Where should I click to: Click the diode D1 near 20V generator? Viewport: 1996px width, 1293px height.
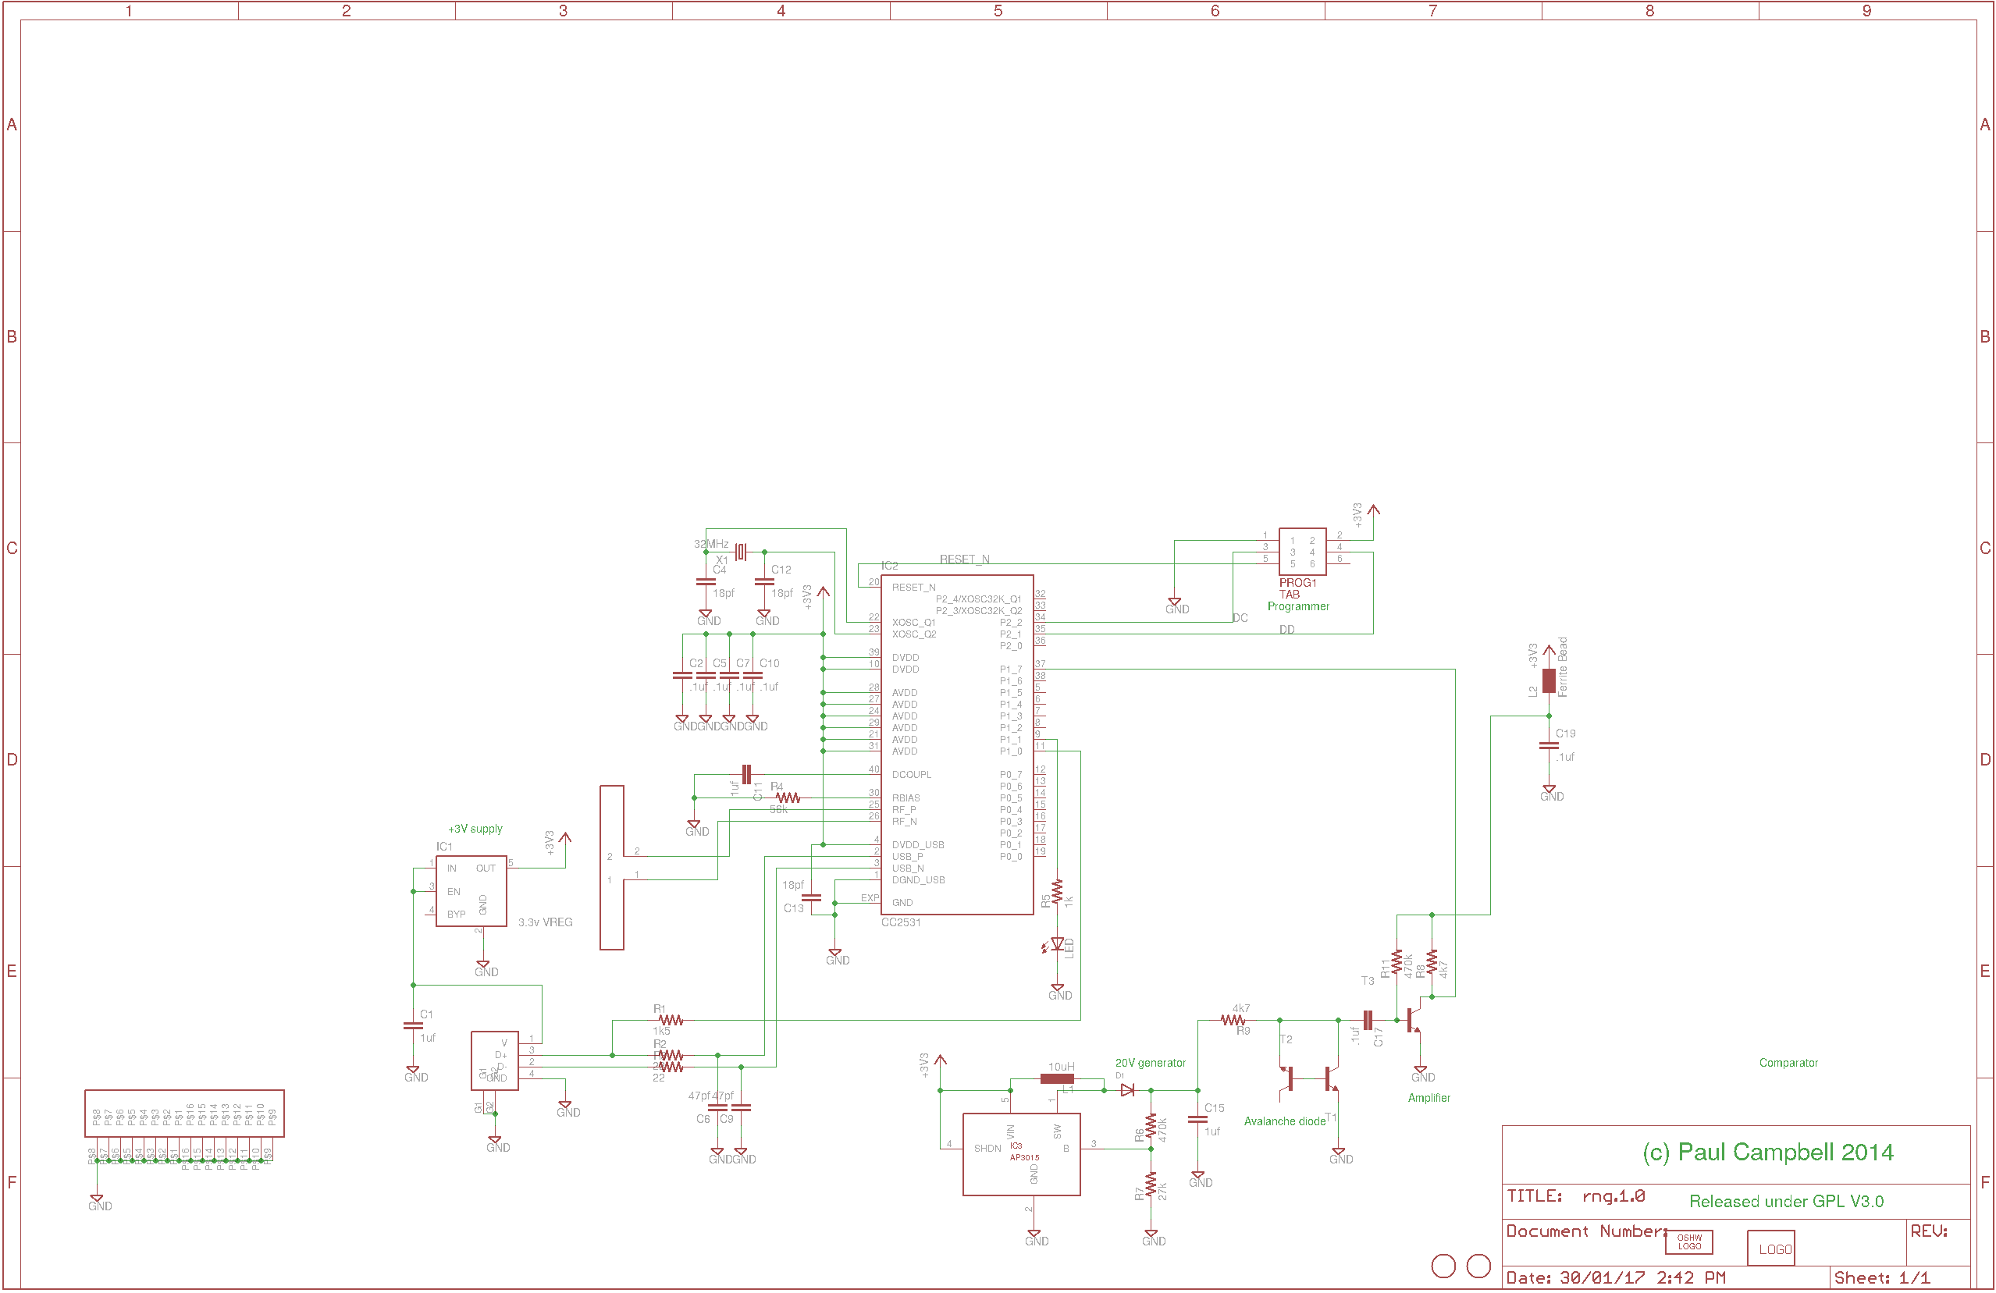coord(1127,1090)
